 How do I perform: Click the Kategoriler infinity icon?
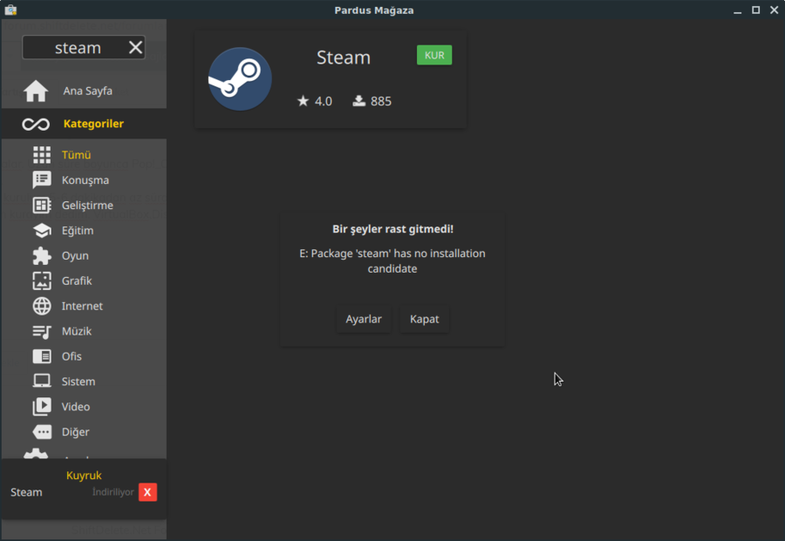(x=36, y=124)
